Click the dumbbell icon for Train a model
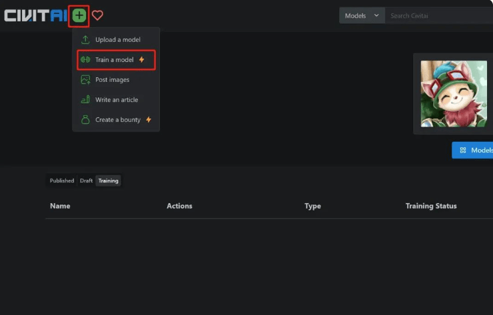 pyautogui.click(x=85, y=60)
